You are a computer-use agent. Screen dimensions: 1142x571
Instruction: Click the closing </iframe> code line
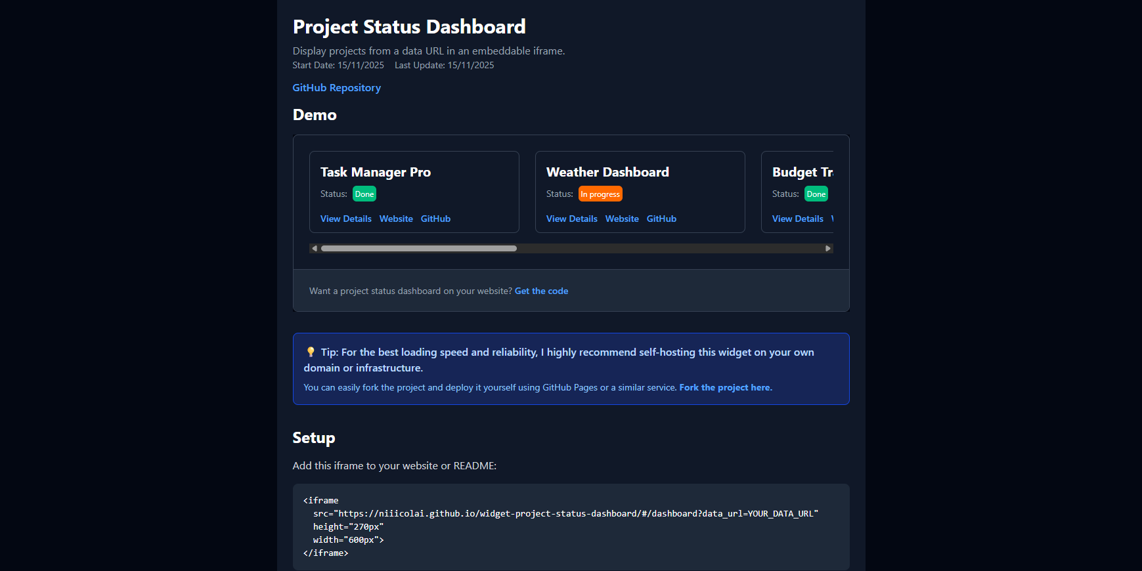(x=326, y=553)
